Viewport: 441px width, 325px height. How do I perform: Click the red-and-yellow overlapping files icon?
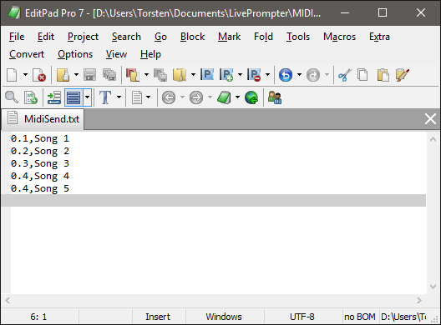point(133,75)
